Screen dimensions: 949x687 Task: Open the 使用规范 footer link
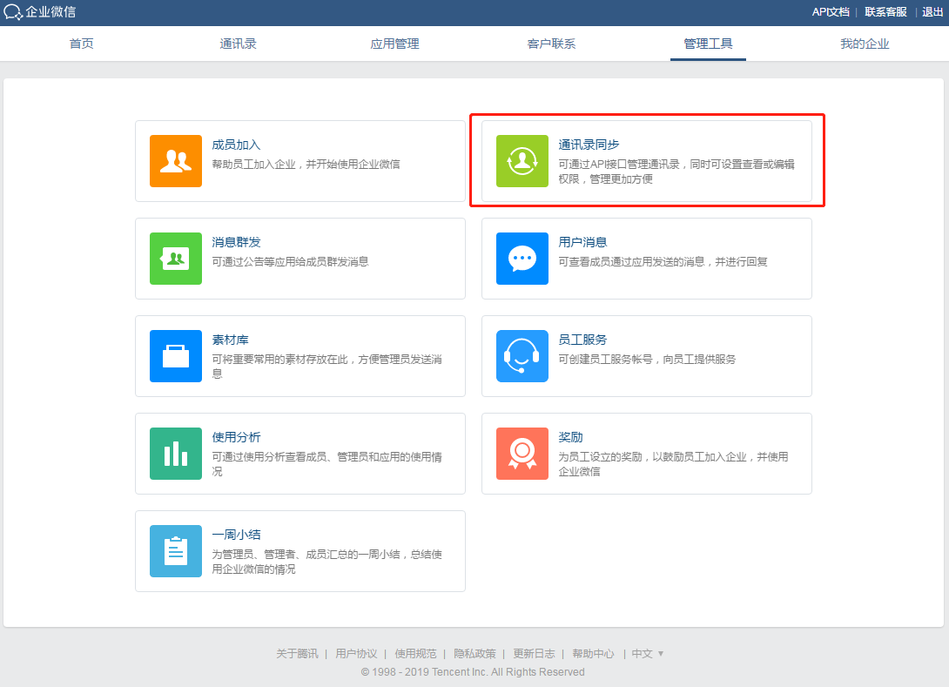pyautogui.click(x=416, y=654)
